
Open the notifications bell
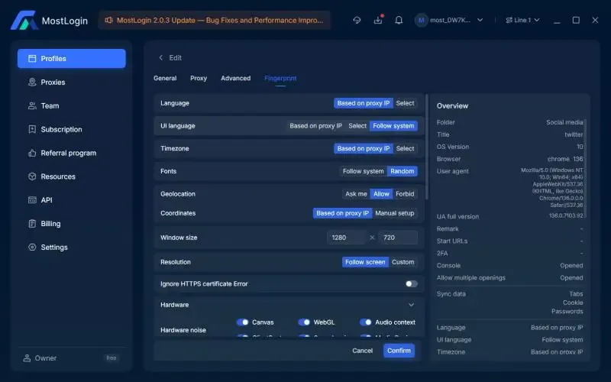[x=399, y=20]
